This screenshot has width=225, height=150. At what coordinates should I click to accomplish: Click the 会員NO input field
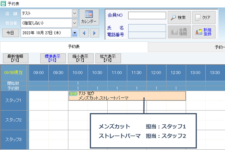(x=147, y=15)
